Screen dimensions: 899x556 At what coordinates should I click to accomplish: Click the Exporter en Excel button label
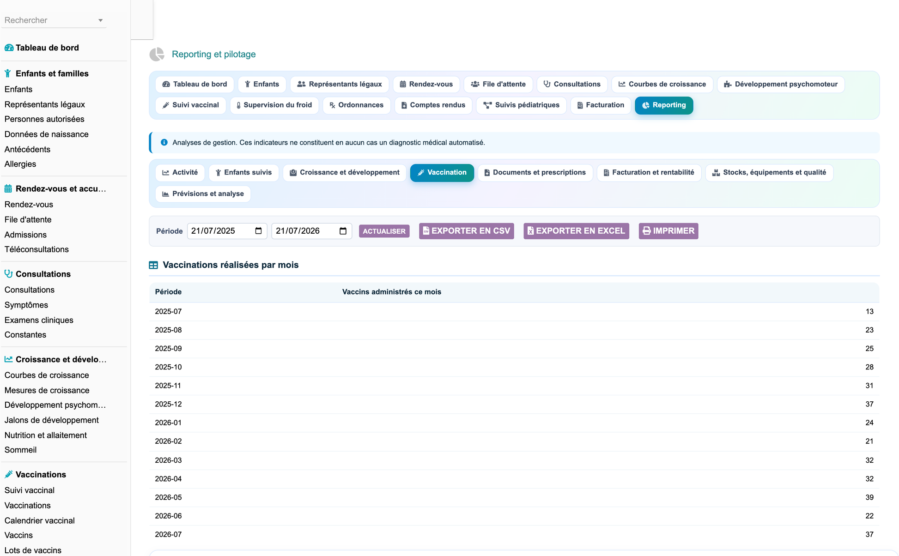580,231
